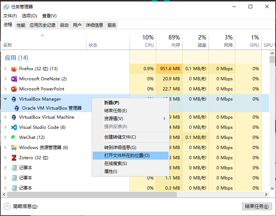Switch to the 详细信息 tab
Screen dimensions: 276x216
point(95,25)
